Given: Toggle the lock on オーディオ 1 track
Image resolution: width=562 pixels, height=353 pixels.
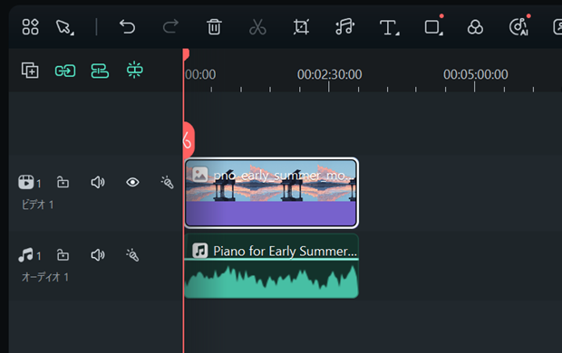Looking at the screenshot, I should coord(63,255).
